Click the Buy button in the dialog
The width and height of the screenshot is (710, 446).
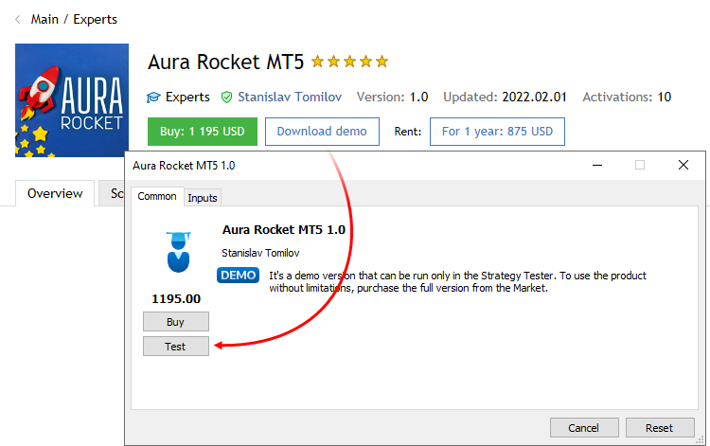176,322
